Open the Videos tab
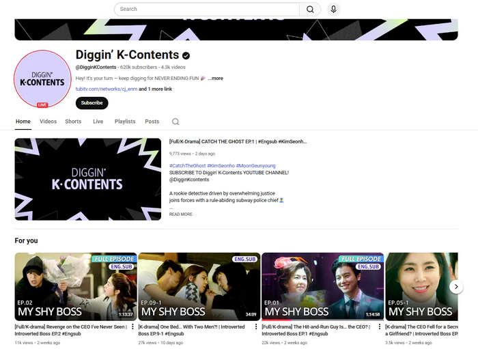This screenshot has height=349, width=478. pos(48,122)
